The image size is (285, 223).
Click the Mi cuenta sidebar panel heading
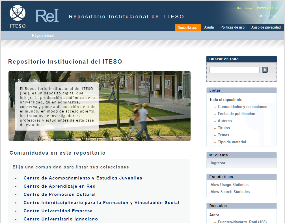click(x=241, y=155)
